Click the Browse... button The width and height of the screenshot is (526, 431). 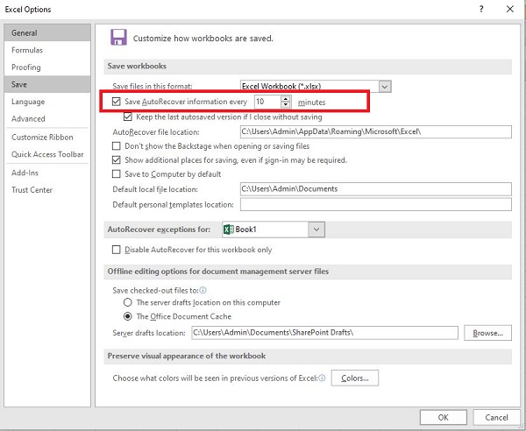487,333
